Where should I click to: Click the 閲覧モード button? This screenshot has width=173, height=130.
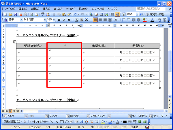(155, 14)
